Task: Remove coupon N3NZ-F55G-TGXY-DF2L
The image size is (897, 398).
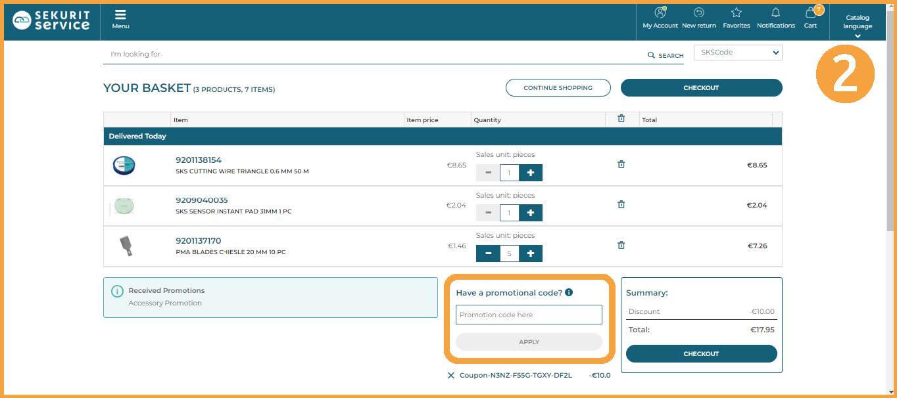Action: click(x=450, y=376)
